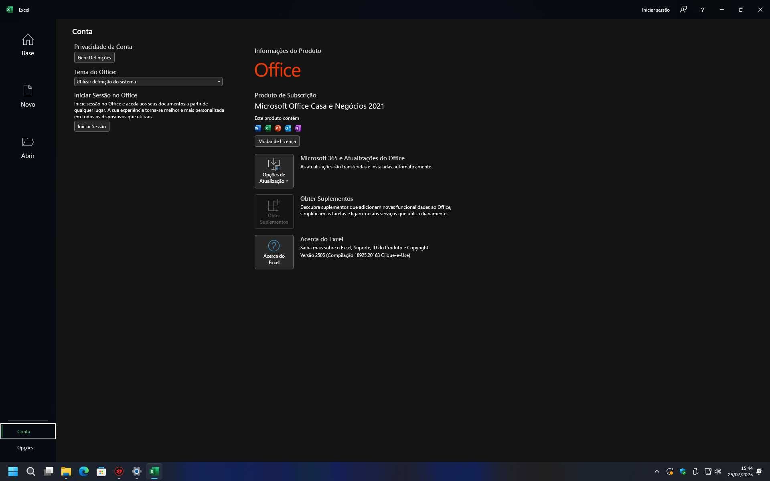Open the volume control in system tray

pos(718,471)
